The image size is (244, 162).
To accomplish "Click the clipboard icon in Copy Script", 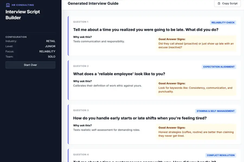I will pyautogui.click(x=219, y=4).
